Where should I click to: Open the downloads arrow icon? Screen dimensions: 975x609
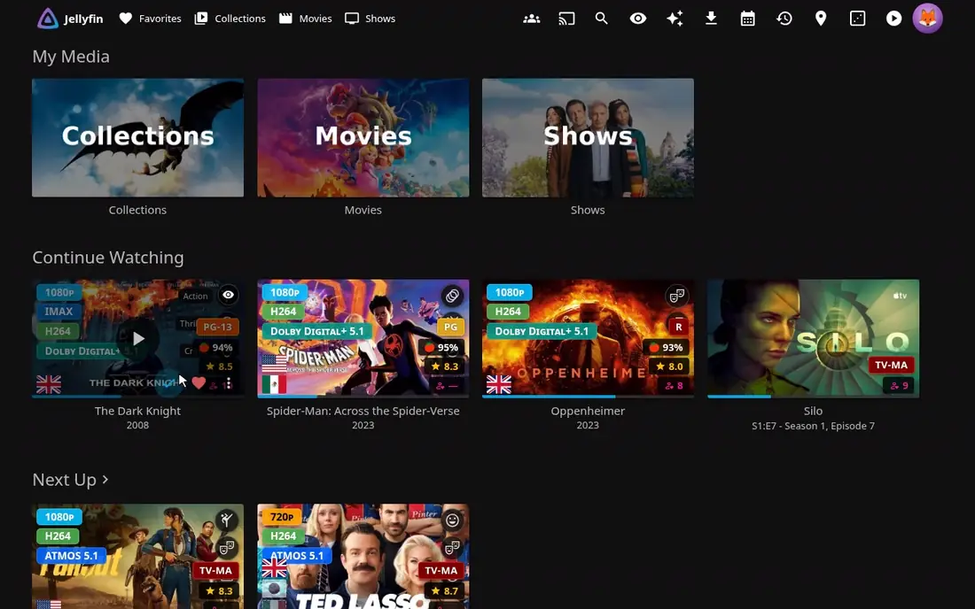tap(712, 19)
